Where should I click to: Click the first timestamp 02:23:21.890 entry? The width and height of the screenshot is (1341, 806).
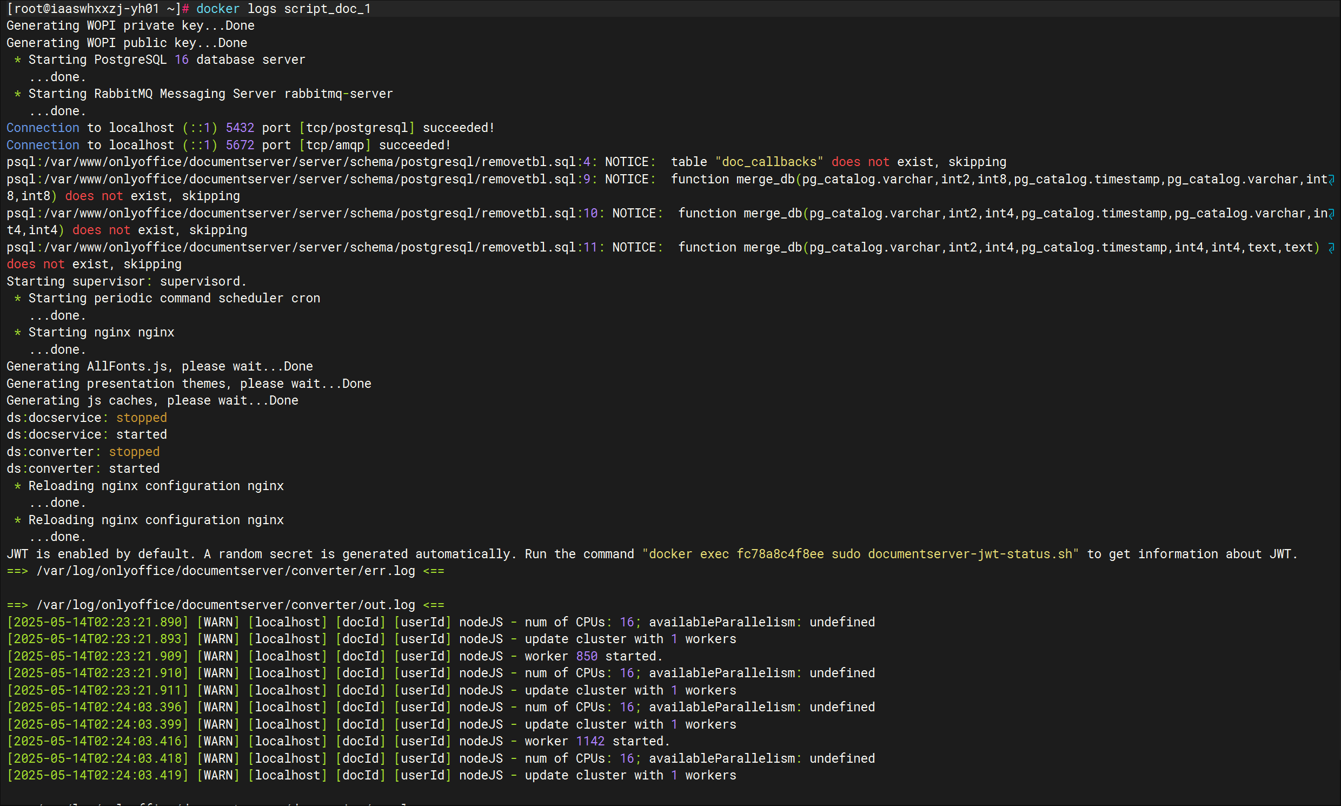coord(98,623)
